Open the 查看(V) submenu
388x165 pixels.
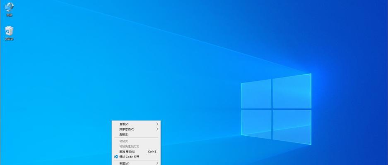click(136, 124)
